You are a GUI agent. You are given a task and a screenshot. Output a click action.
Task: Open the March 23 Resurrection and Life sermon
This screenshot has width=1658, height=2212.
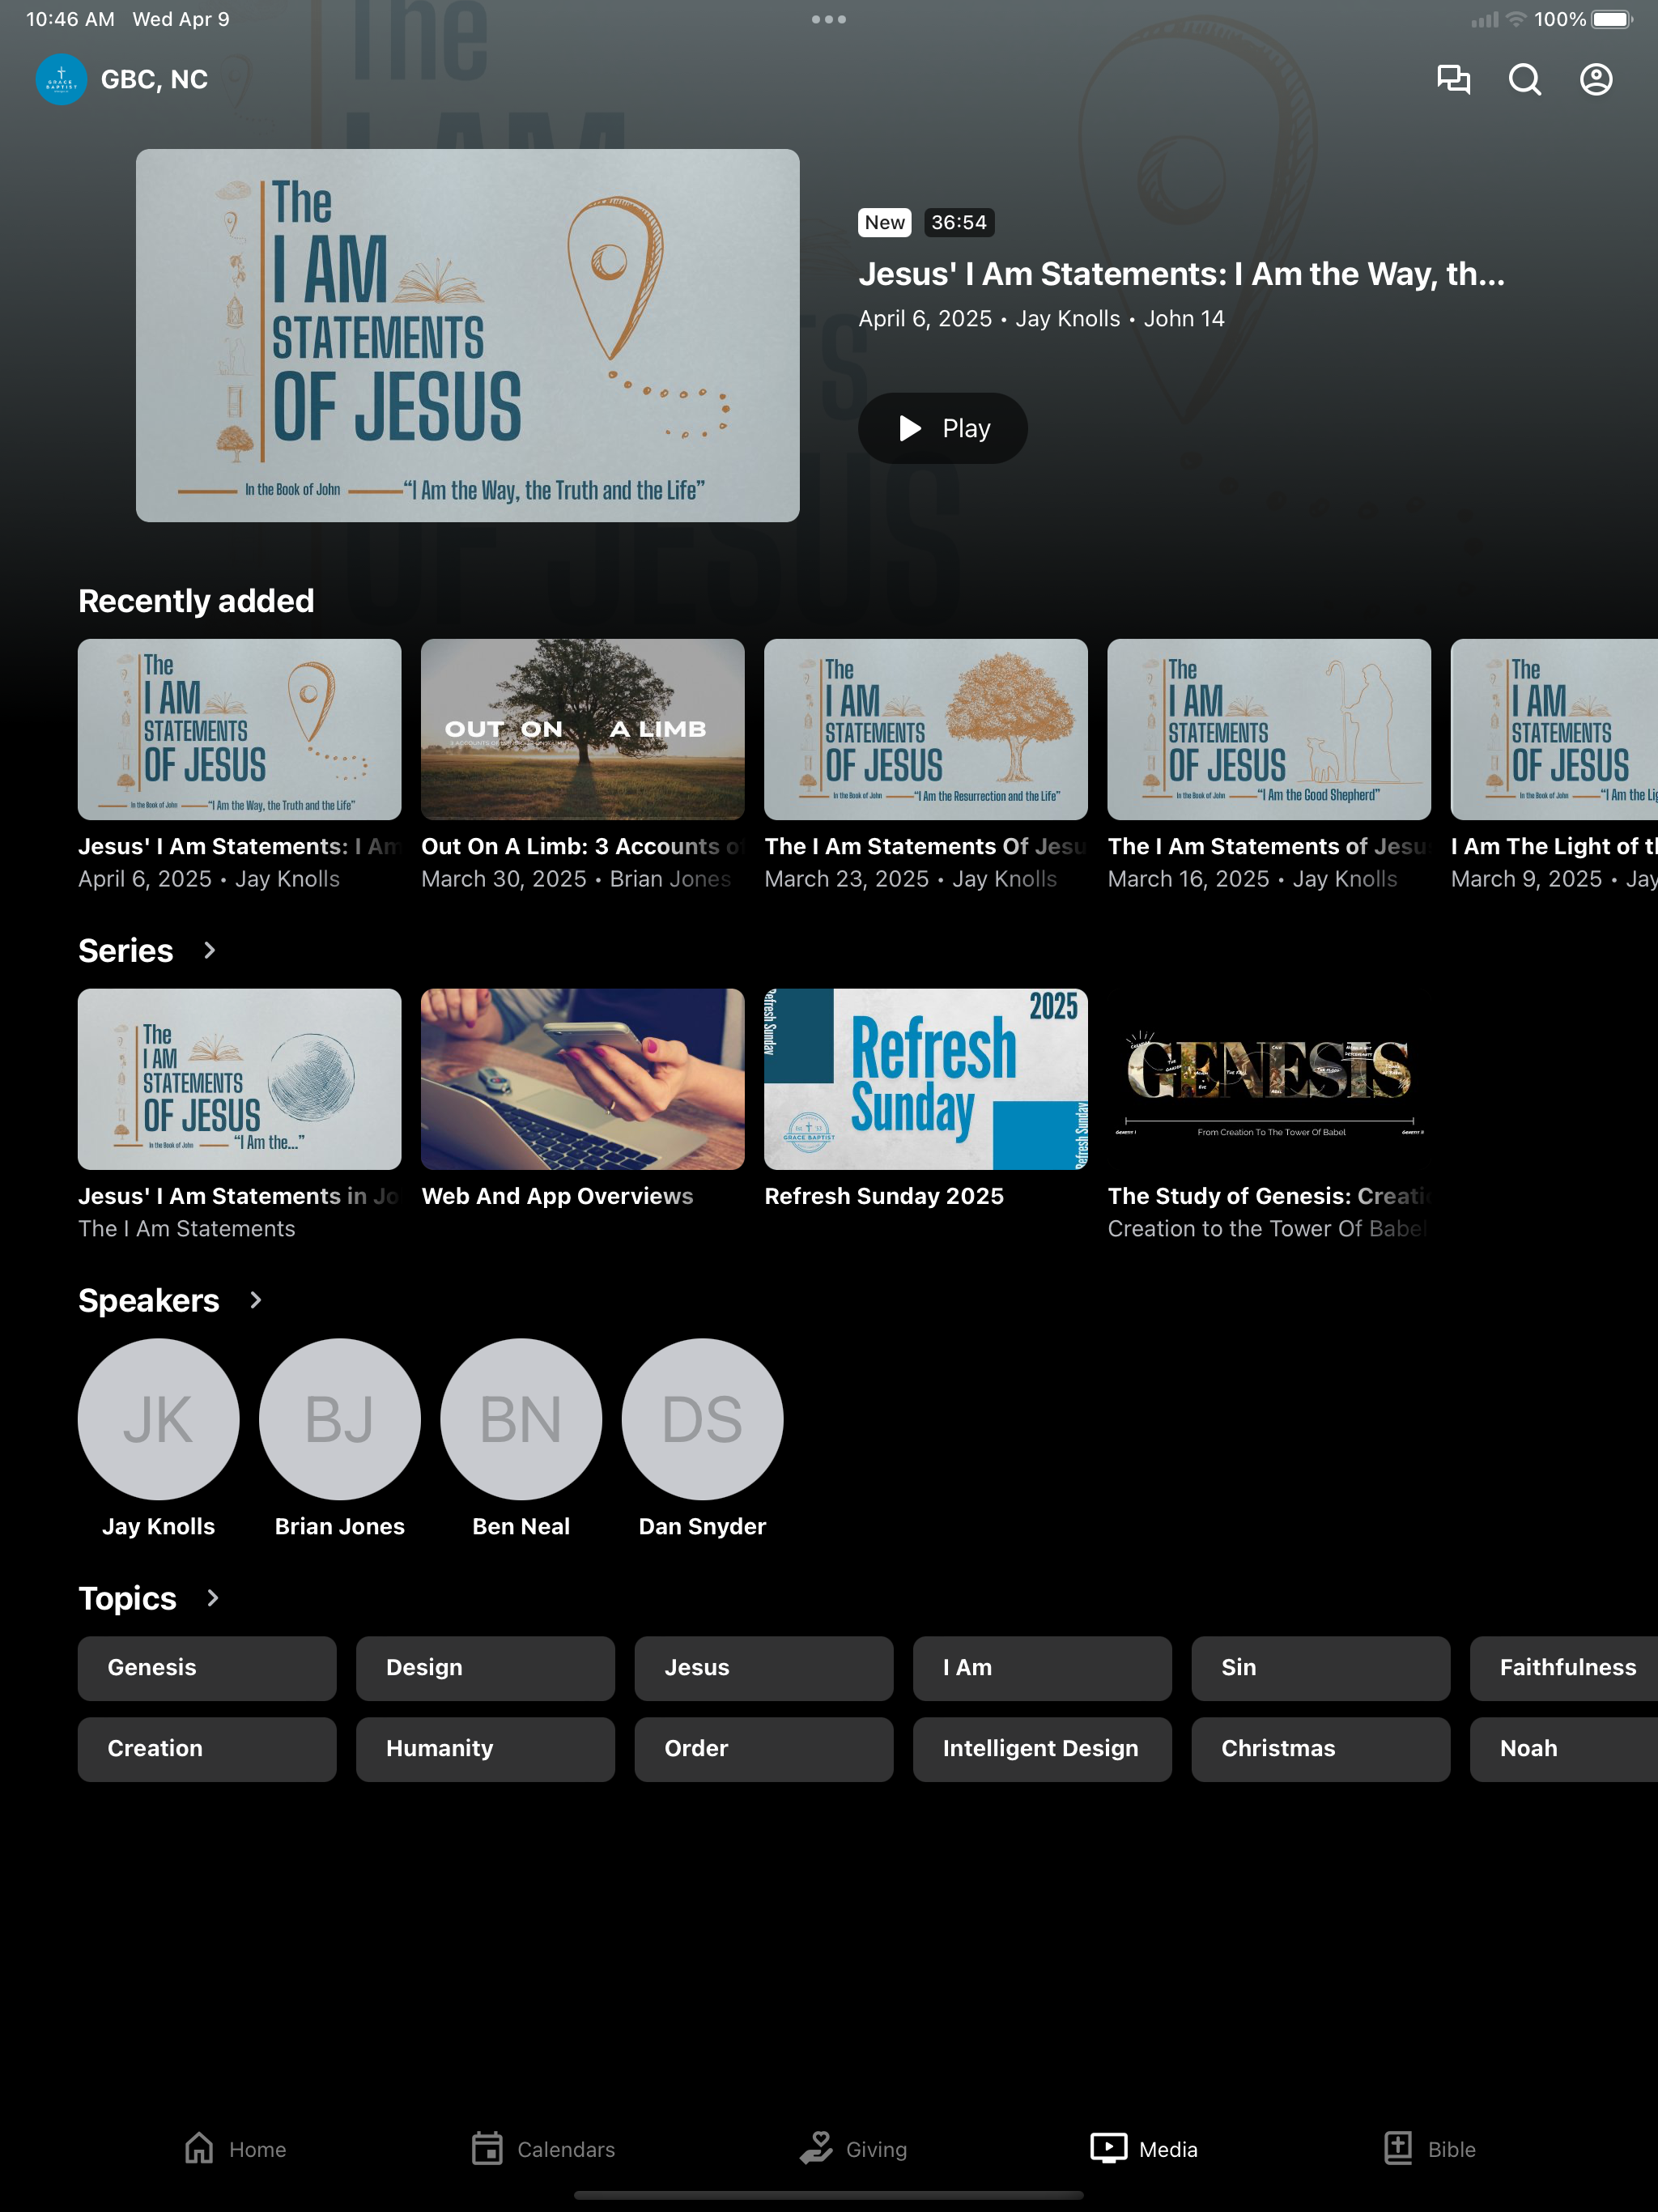926,729
